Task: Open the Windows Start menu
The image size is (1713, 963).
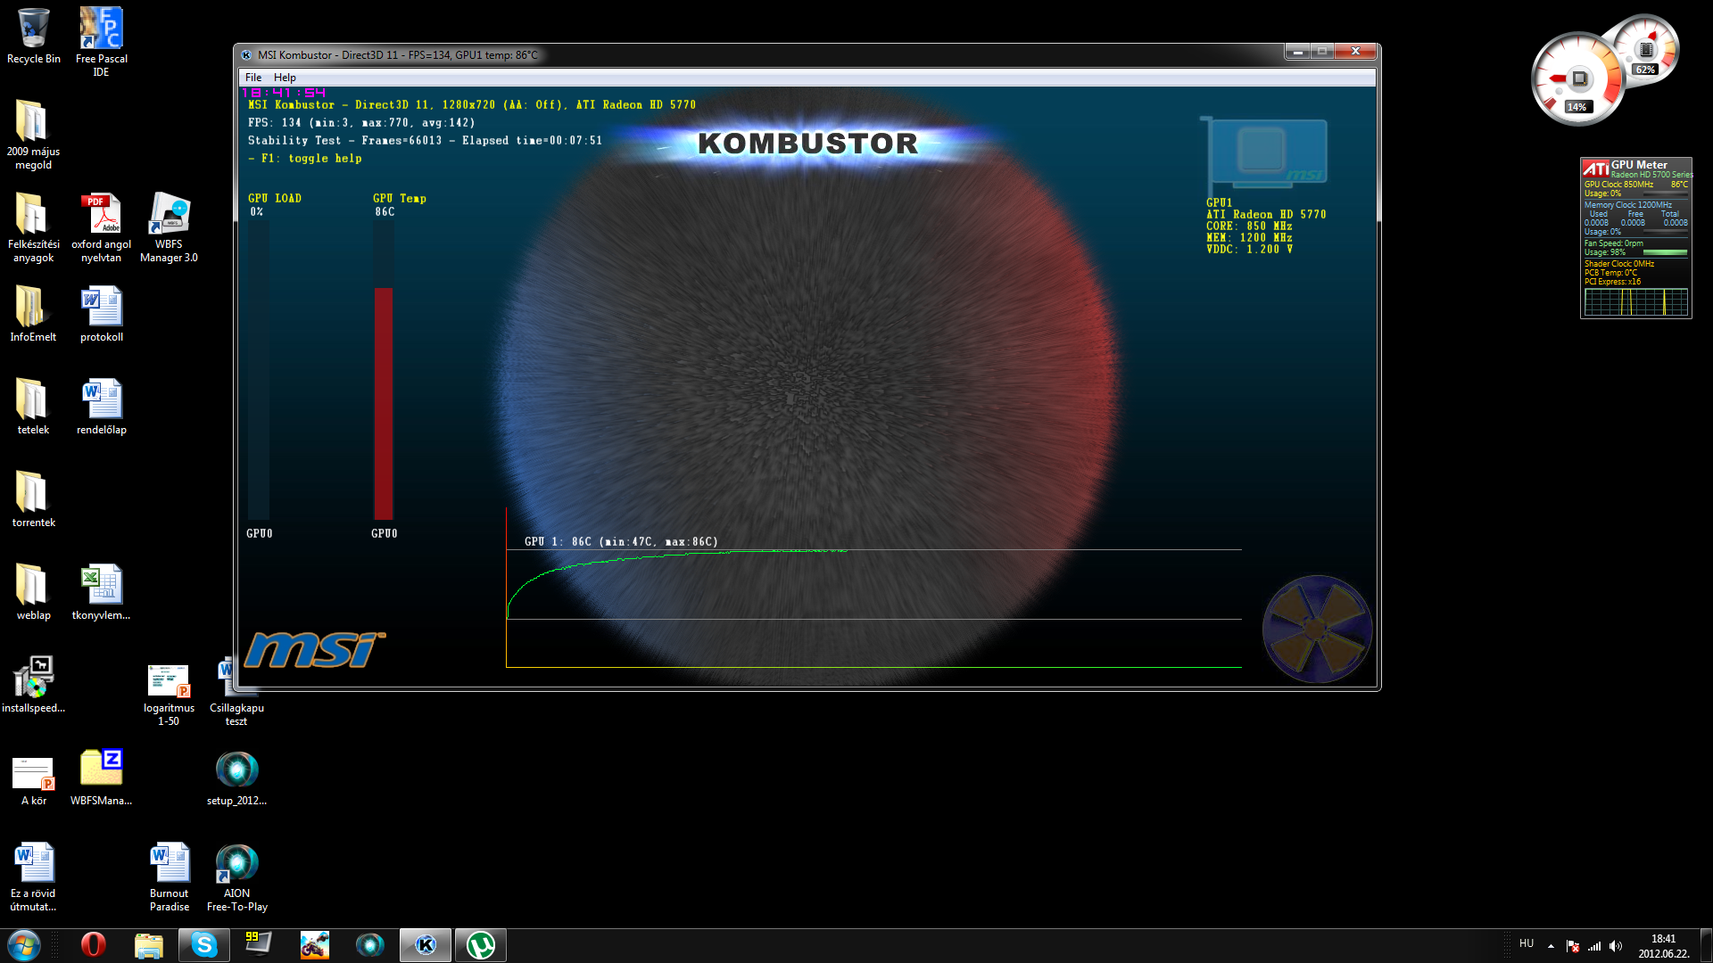Action: coord(24,945)
